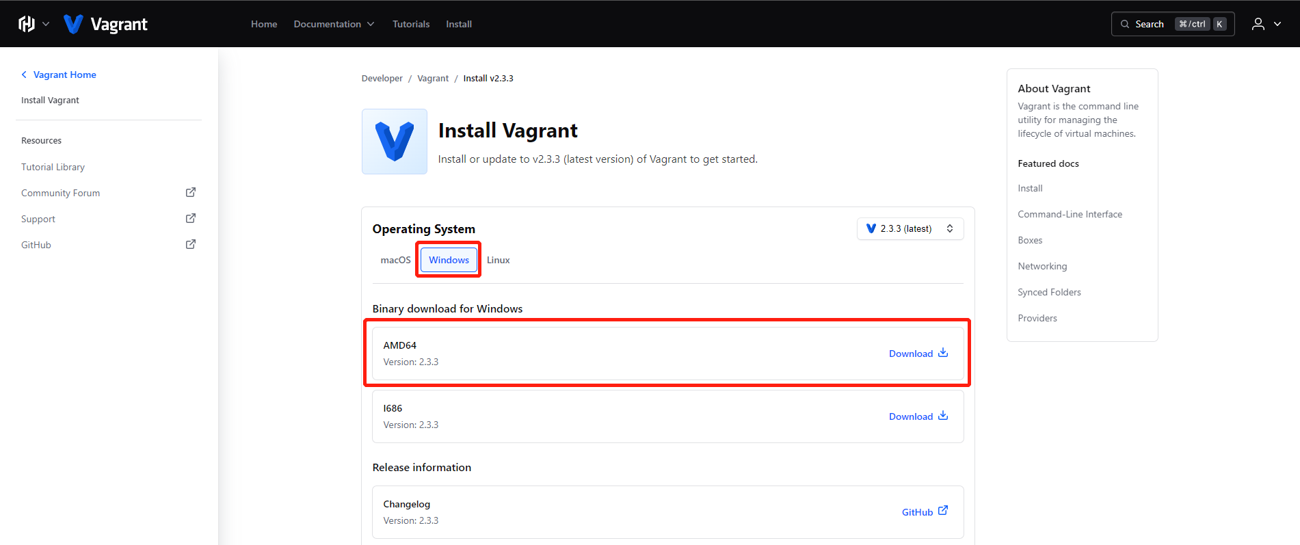
Task: Select the macOS operating system tab
Action: pyautogui.click(x=395, y=260)
